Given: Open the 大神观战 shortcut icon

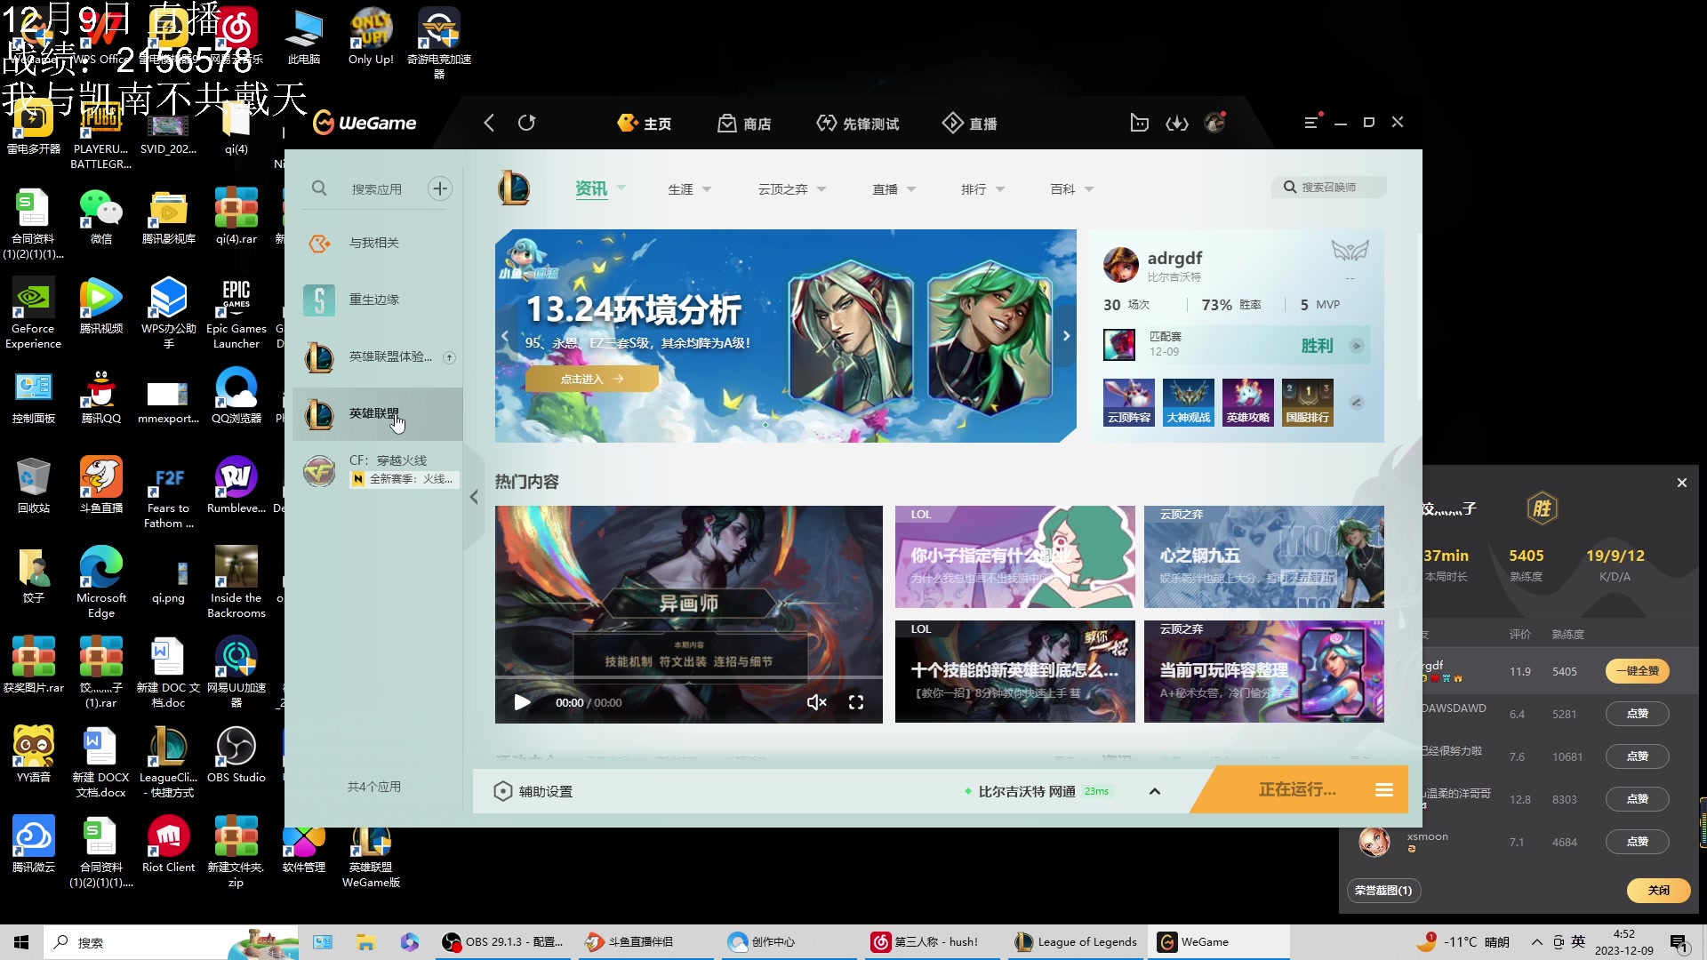Looking at the screenshot, I should pos(1189,402).
